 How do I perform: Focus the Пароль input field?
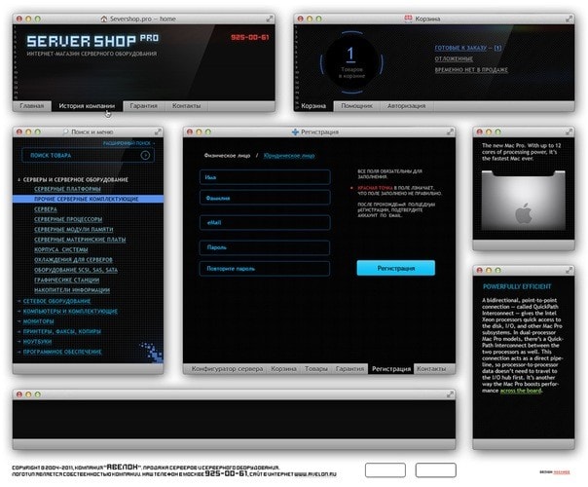[265, 247]
